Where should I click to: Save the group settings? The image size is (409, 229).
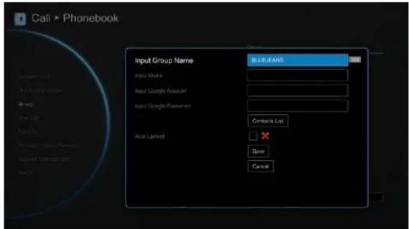[x=258, y=152]
